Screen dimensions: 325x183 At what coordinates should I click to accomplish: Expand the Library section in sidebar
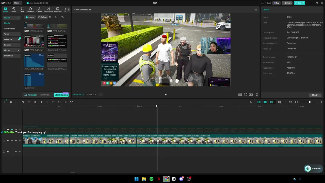coord(18,50)
